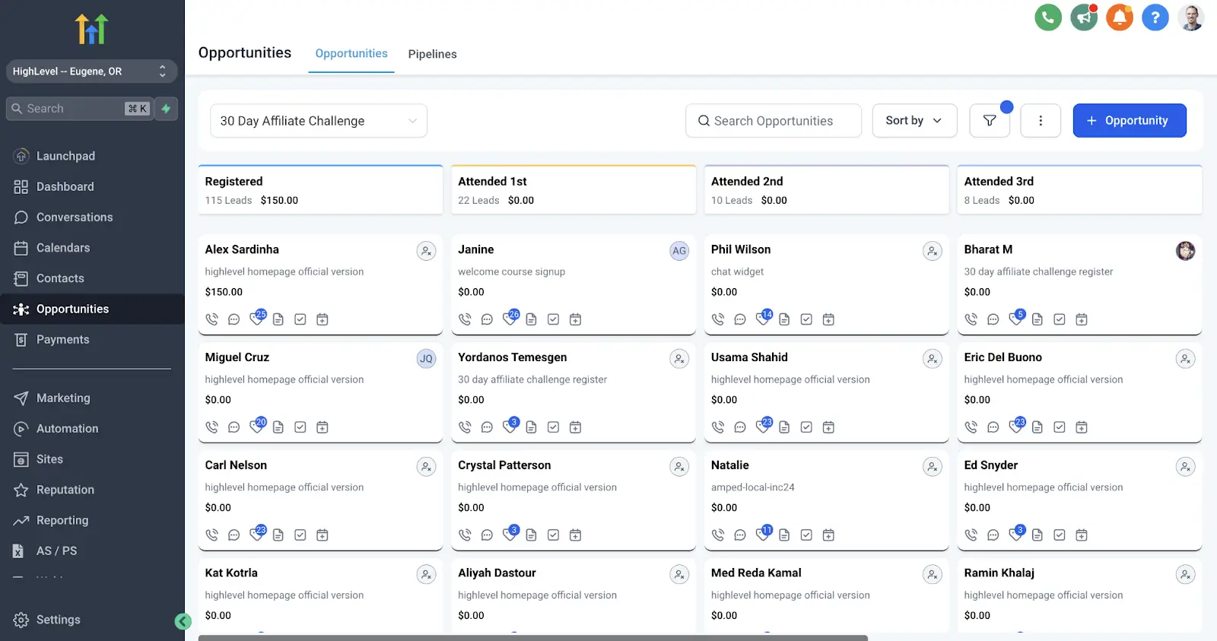Image resolution: width=1217 pixels, height=641 pixels.
Task: Click the calendar icon on Miguel Cruz card
Action: click(323, 427)
